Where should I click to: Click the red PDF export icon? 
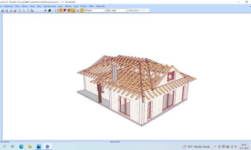click(15, 11)
